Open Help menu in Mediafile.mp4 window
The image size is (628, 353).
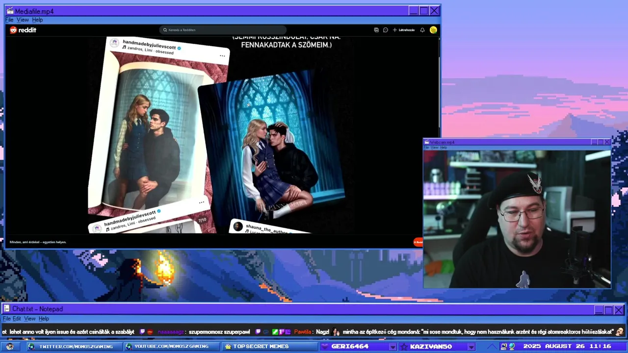(37, 20)
